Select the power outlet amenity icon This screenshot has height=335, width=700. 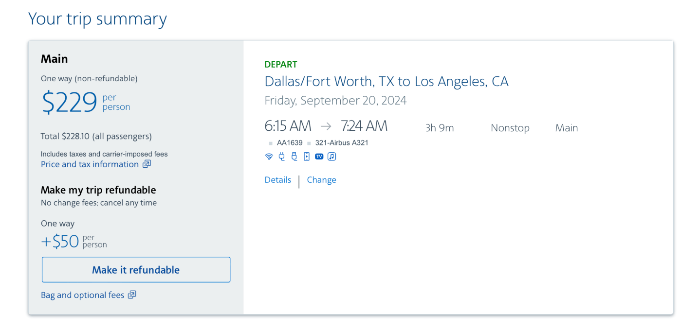coord(282,157)
